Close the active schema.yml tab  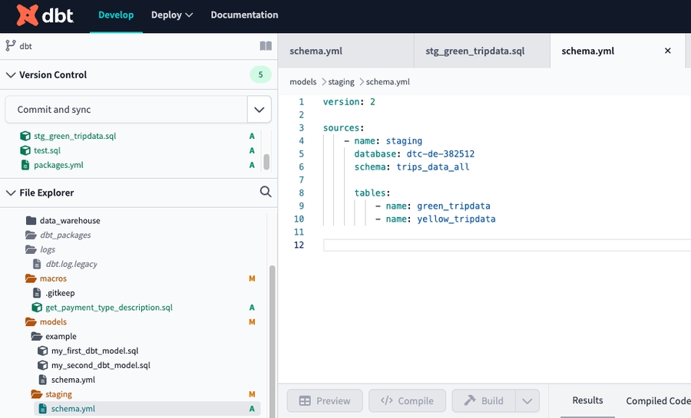pos(667,51)
